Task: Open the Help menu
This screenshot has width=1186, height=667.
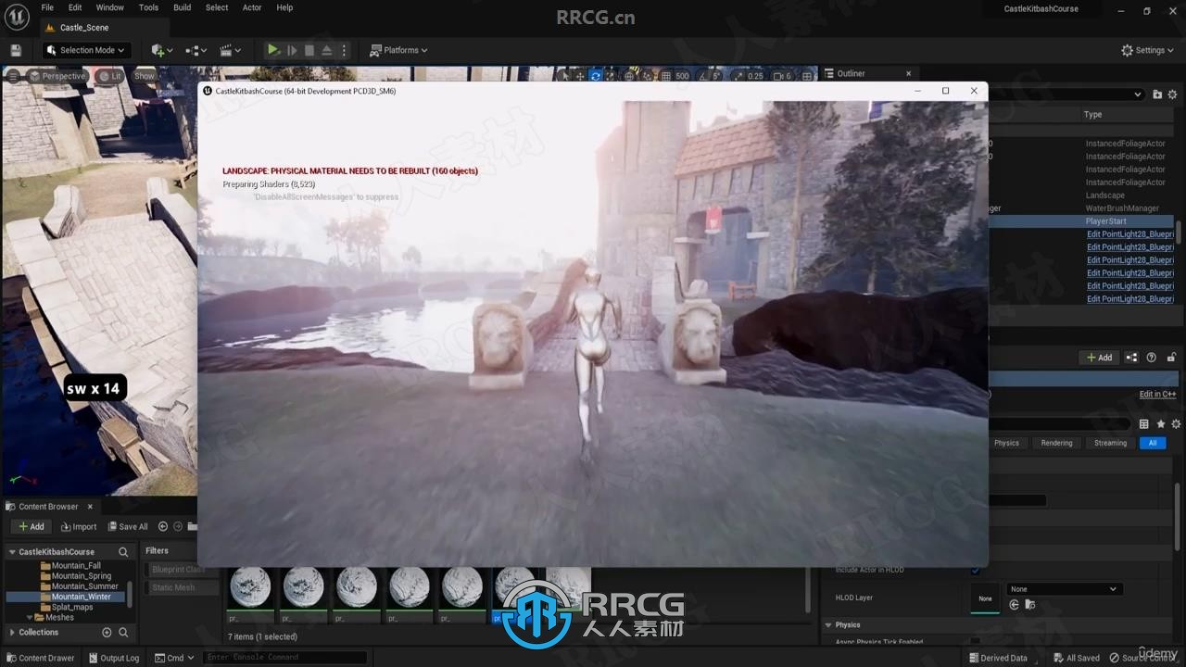Action: tap(284, 7)
